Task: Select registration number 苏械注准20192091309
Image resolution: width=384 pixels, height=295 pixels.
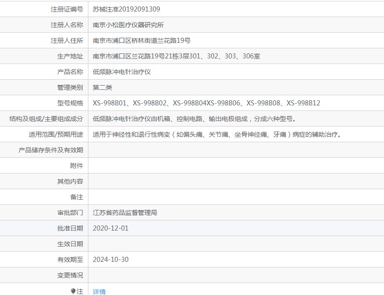Action: [x=126, y=9]
